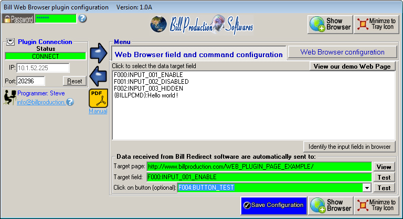Select Web Browser field and command configuration tab
Image resolution: width=403 pixels, height=219 pixels.
[x=199, y=54]
